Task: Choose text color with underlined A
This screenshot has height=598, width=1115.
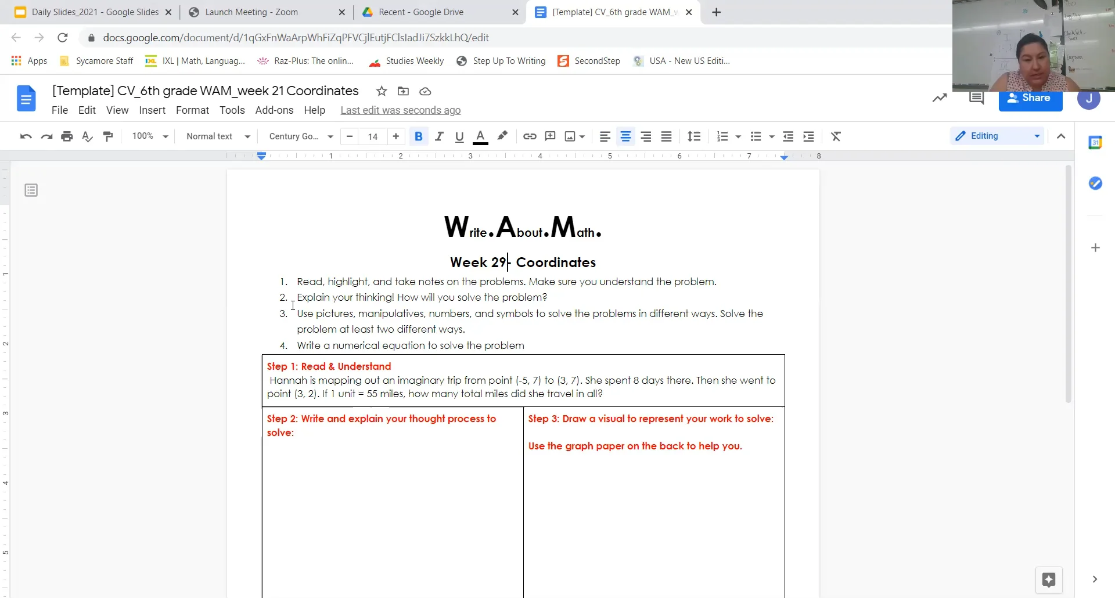Action: [480, 136]
